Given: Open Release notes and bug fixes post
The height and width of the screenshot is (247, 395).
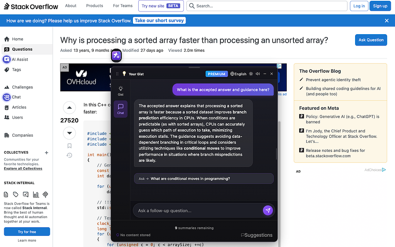Looking at the screenshot, I should (335, 153).
